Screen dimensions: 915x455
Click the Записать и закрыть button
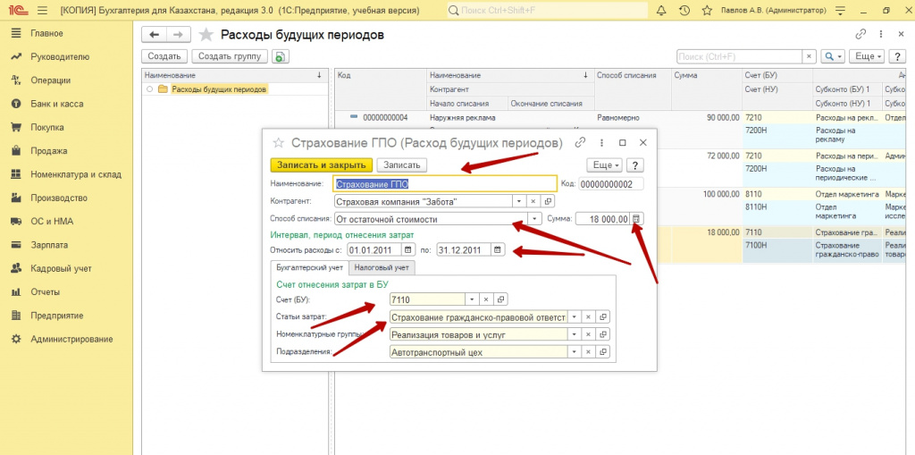tap(320, 165)
